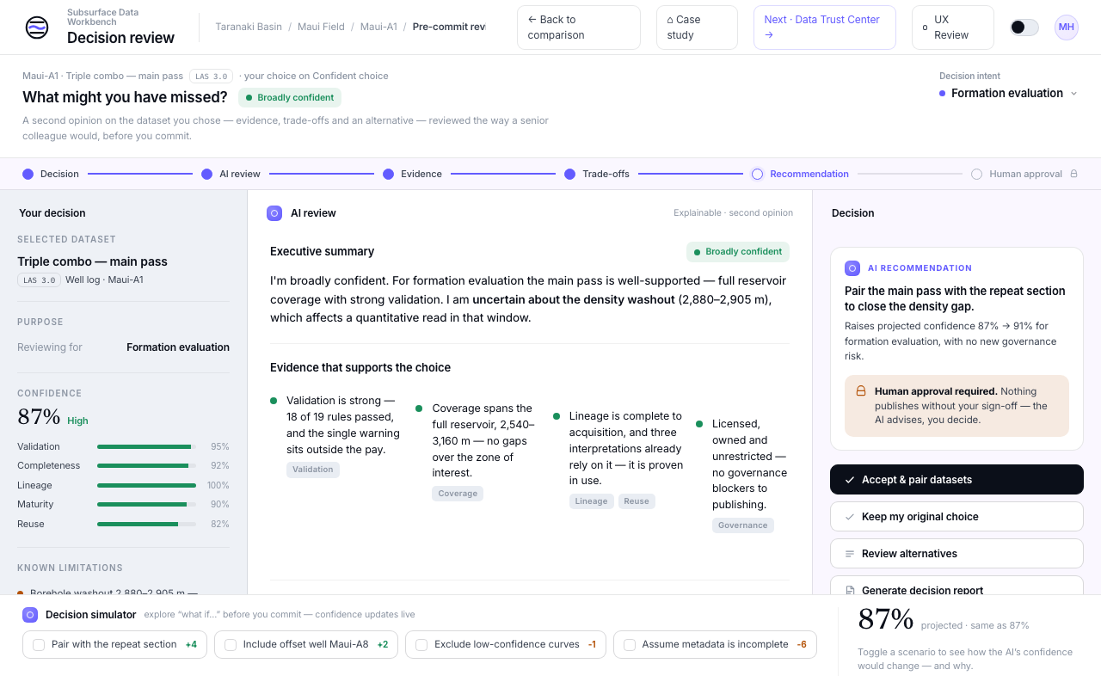Click the LAS 3.0 tag under Triple combo
This screenshot has width=1101, height=688.
tap(40, 280)
